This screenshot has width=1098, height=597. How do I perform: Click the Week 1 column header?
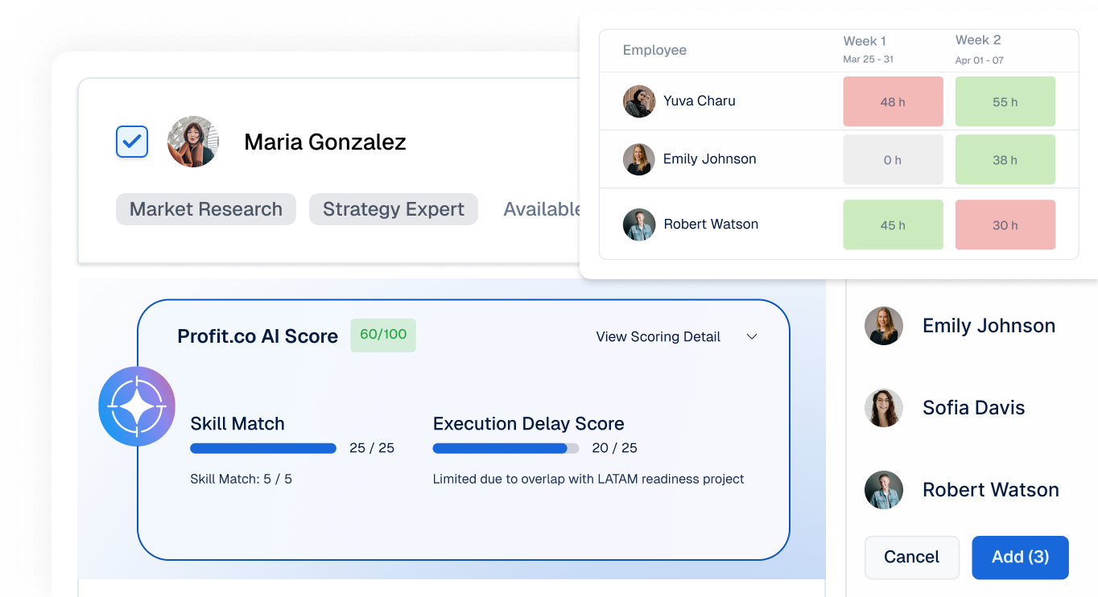tap(865, 41)
